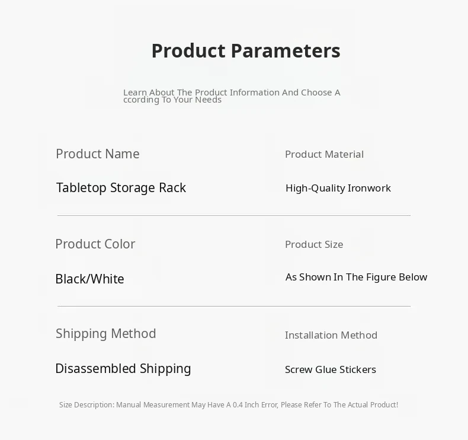
Task: Click the 'Tabletop Storage Rack' value
Action: pyautogui.click(x=121, y=188)
